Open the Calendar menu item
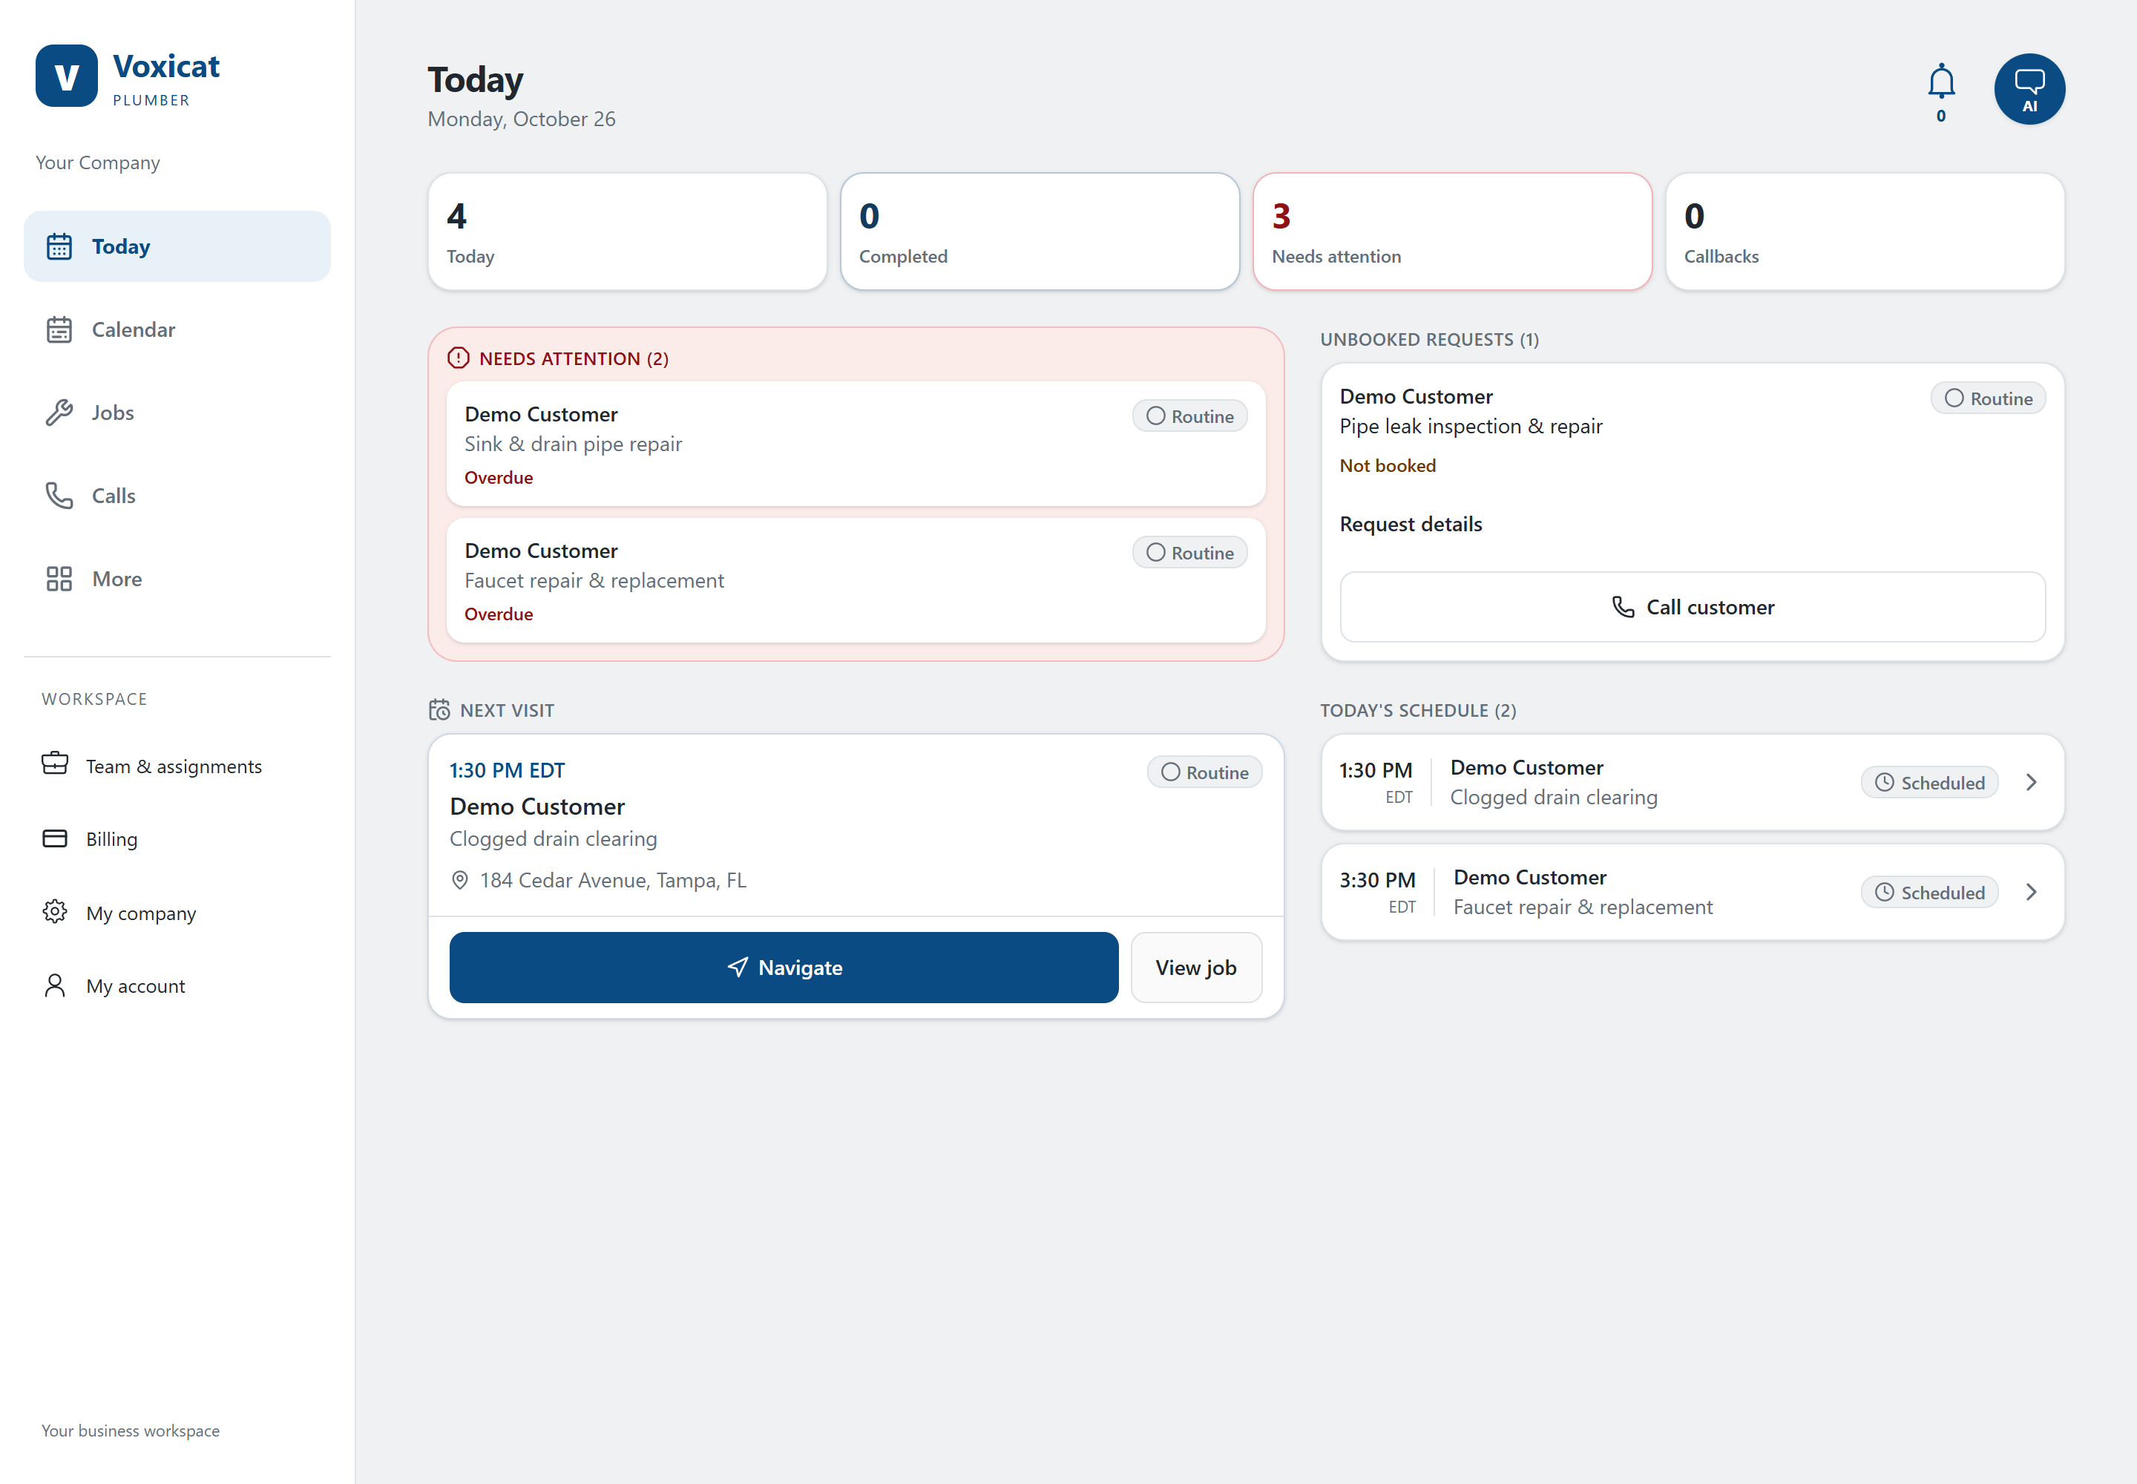 click(x=177, y=329)
